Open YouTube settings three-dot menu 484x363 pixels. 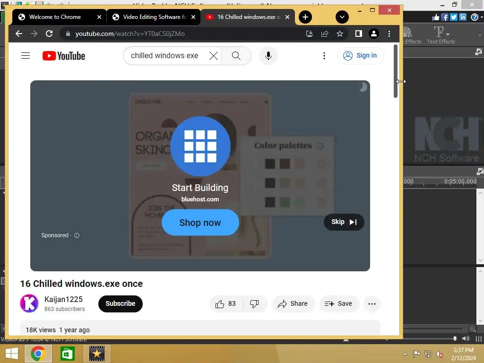[x=324, y=56]
